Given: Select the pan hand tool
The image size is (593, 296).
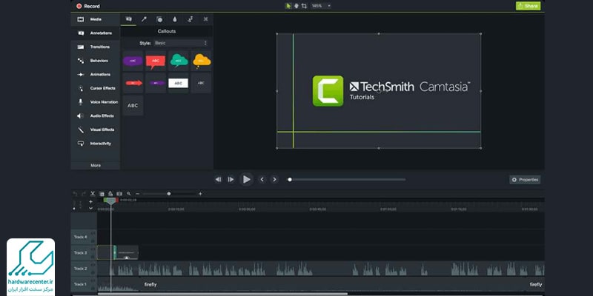Looking at the screenshot, I should pos(296,6).
